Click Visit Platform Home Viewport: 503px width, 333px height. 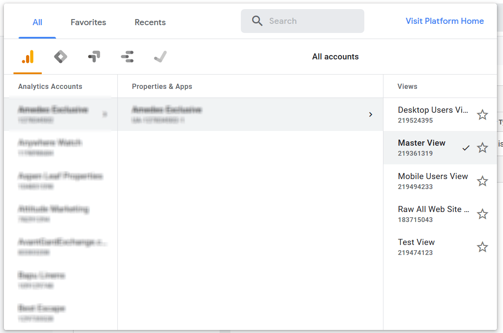(x=444, y=21)
